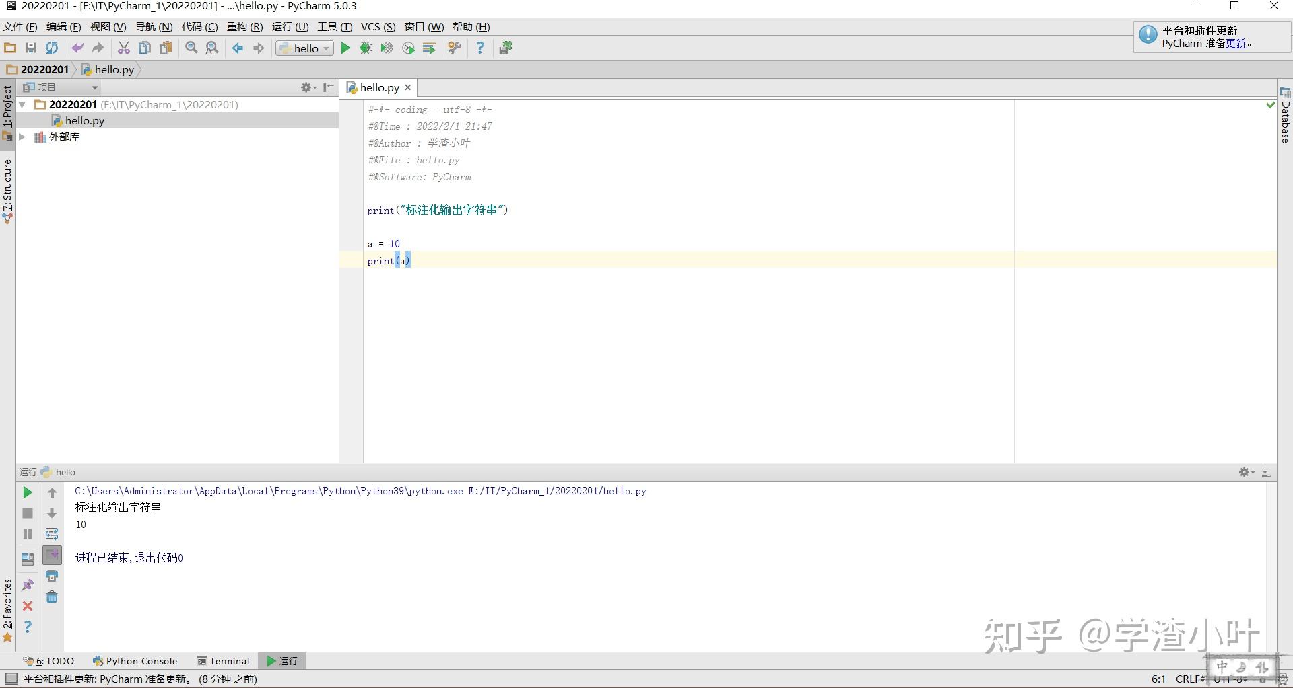Image resolution: width=1293 pixels, height=688 pixels.
Task: Click the 更新 link in notification
Action: coord(1236,43)
